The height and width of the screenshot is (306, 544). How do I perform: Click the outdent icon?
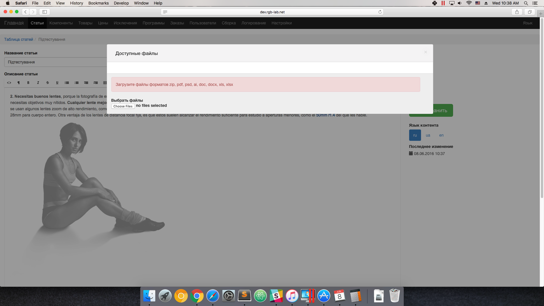(x=86, y=83)
